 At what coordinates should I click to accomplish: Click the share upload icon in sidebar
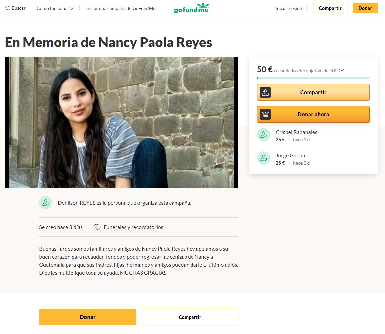265,92
